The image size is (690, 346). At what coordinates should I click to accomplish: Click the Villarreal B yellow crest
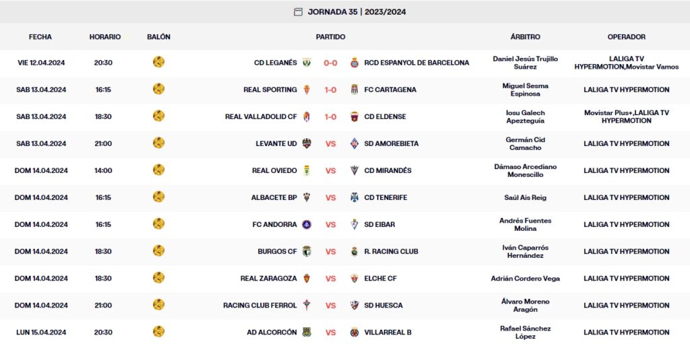pos(354,332)
